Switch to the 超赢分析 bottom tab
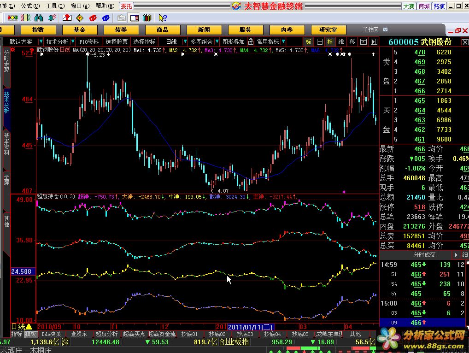469x353 pixels. [x=107, y=334]
